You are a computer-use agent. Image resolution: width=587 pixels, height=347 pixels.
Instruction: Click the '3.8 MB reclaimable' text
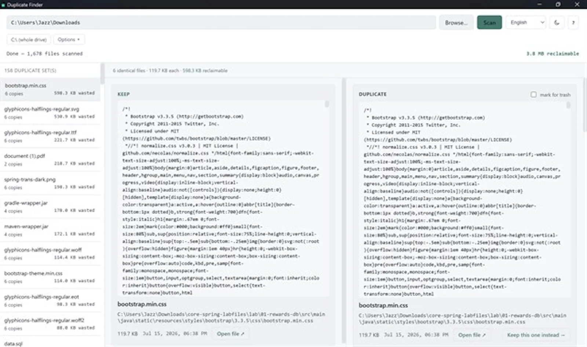553,53
